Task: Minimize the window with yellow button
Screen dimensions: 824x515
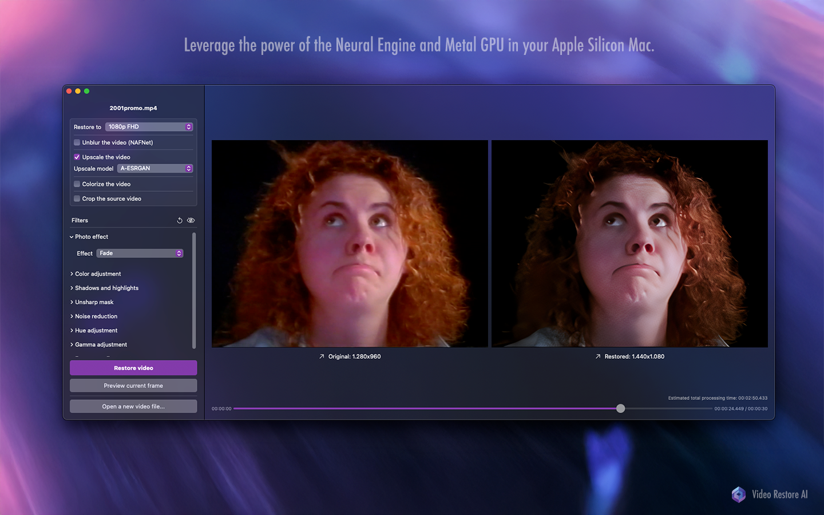Action: (78, 91)
